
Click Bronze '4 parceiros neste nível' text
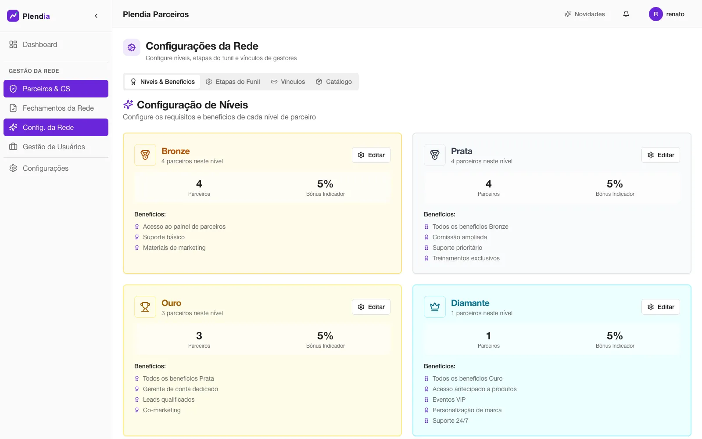pyautogui.click(x=192, y=161)
